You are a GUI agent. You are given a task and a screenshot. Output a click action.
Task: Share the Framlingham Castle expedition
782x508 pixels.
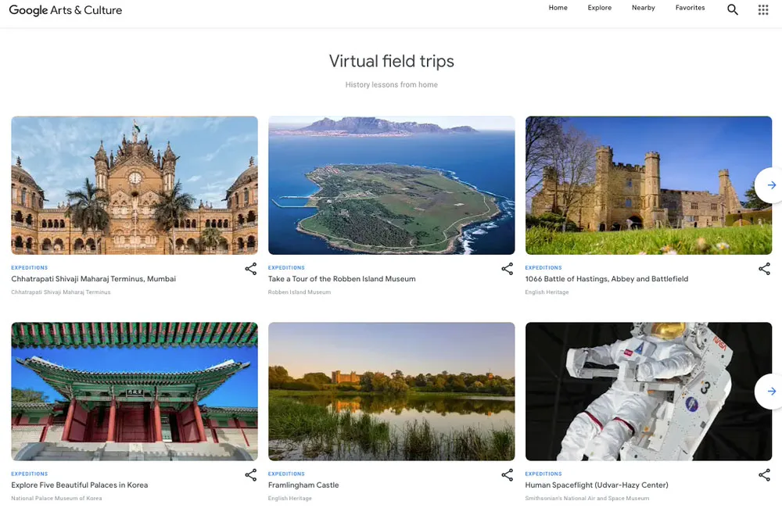[x=507, y=475]
